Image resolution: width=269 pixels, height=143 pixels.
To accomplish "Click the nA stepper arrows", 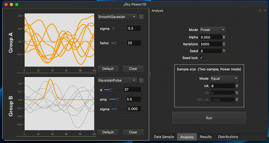I will pyautogui.click(x=237, y=86).
